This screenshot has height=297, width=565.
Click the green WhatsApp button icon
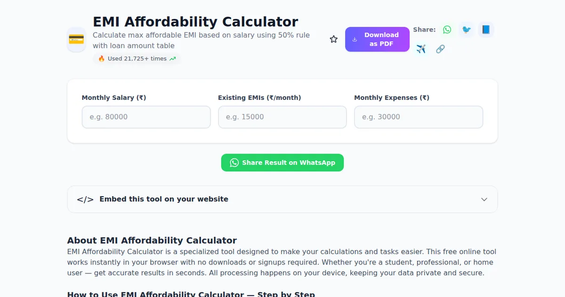point(234,162)
